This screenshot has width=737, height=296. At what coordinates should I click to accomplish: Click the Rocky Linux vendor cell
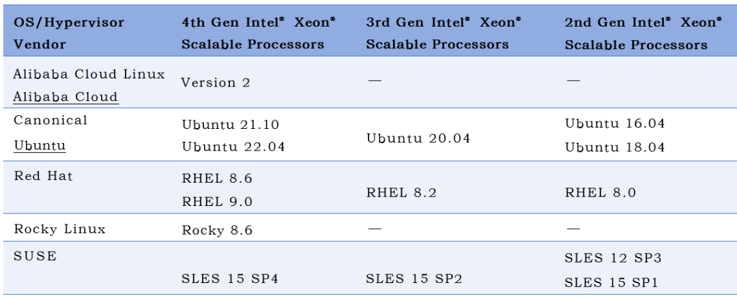pyautogui.click(x=59, y=229)
